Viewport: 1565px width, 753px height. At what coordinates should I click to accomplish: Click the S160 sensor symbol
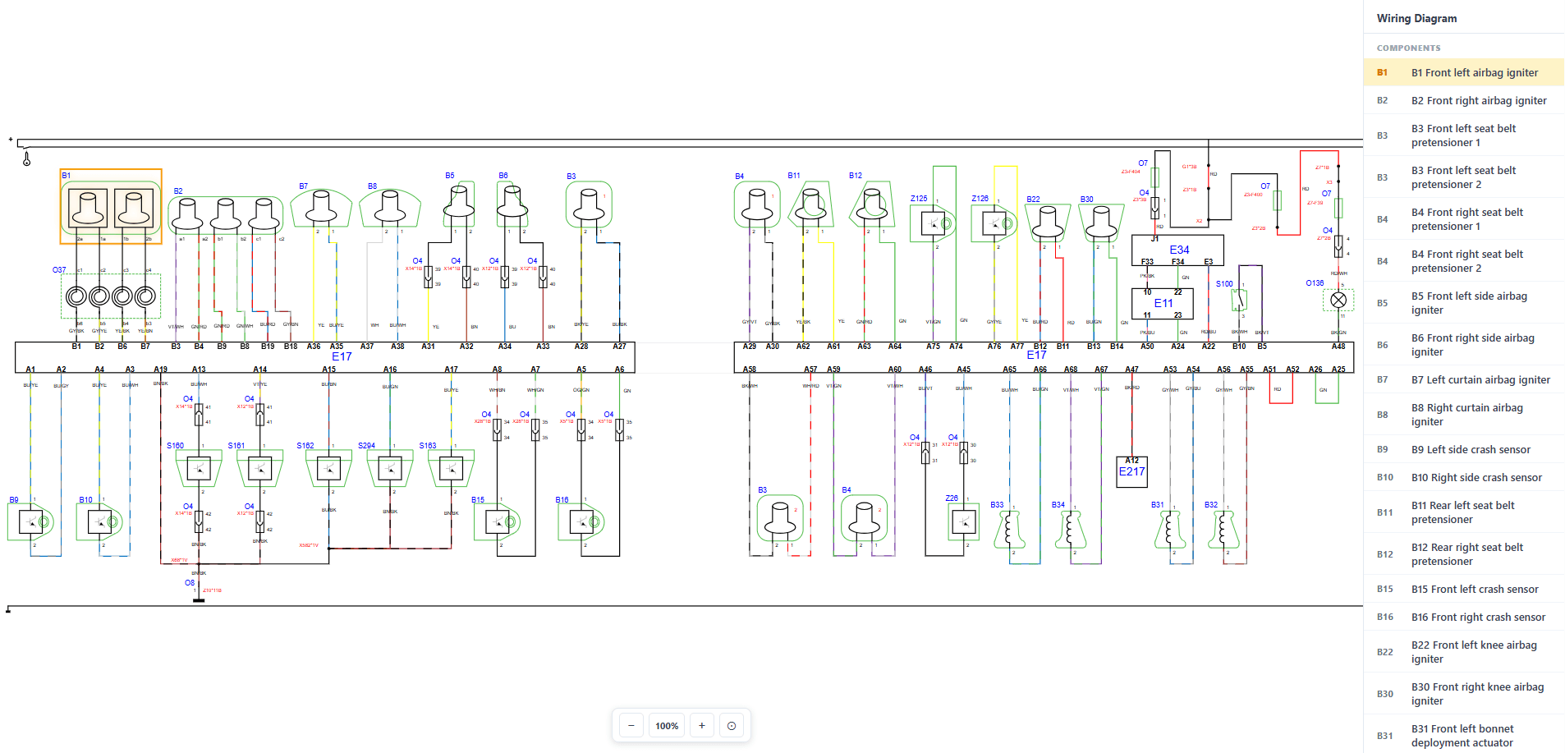click(x=199, y=468)
